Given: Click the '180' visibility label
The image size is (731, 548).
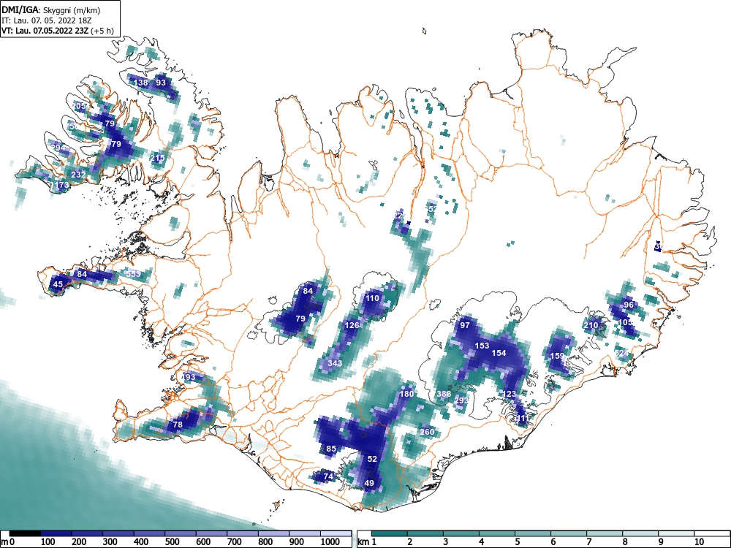Looking at the screenshot, I should tap(406, 394).
